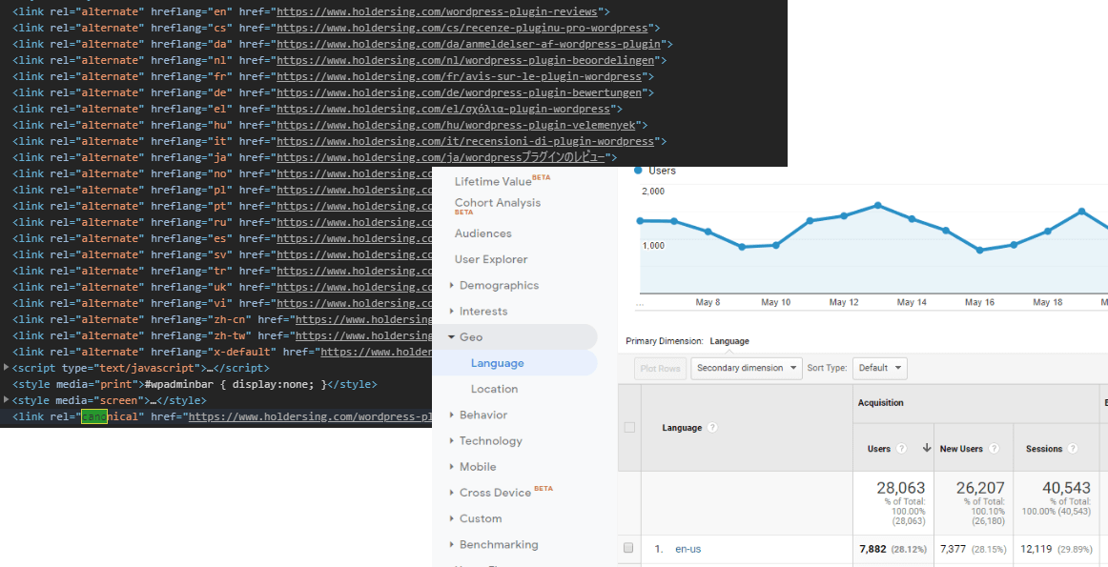Image resolution: width=1108 pixels, height=567 pixels.
Task: Click the 28,063 total users value
Action: pos(901,488)
